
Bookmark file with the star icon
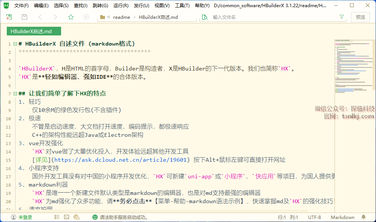coord(71,17)
